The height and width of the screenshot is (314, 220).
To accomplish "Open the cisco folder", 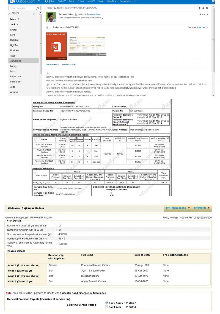I will (x=13, y=56).
